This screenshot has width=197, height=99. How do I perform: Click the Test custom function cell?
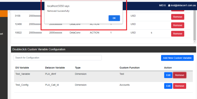(122, 74)
